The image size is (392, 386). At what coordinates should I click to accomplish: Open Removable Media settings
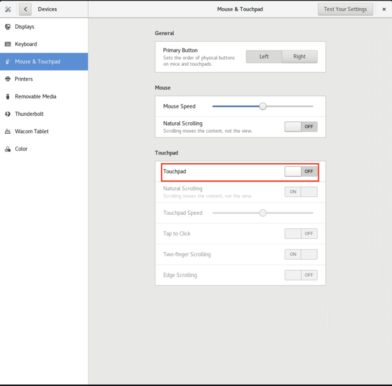pyautogui.click(x=44, y=96)
